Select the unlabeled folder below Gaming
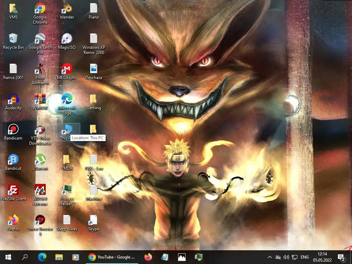 pyautogui.click(x=93, y=129)
